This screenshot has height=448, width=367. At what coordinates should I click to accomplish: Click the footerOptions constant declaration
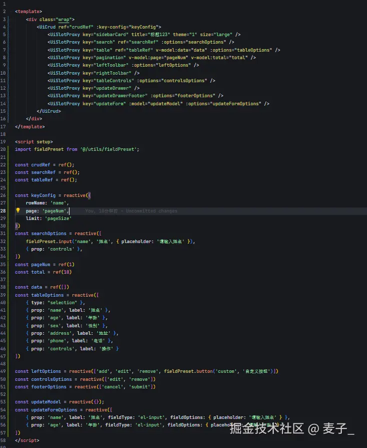pos(48,387)
